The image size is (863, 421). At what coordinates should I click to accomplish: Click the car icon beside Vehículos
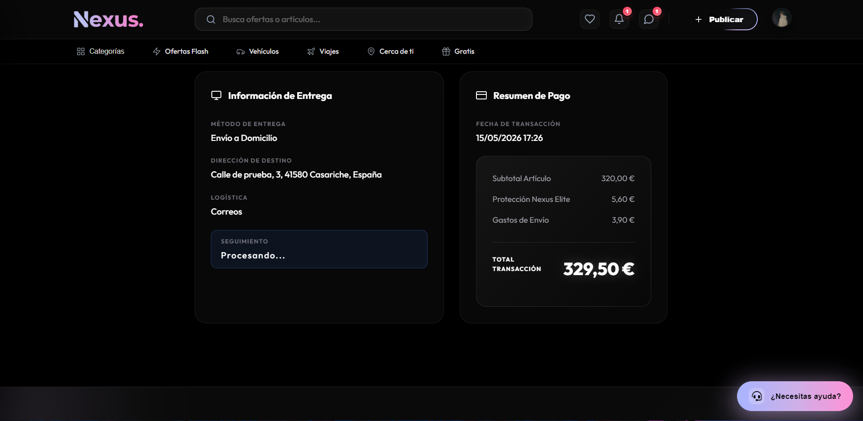tap(241, 51)
